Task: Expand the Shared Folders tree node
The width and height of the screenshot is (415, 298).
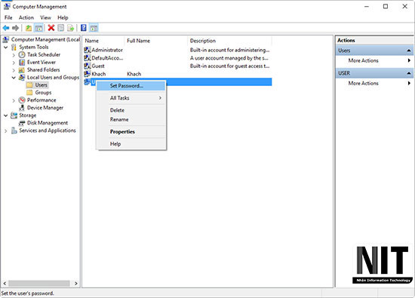Action: 14,70
